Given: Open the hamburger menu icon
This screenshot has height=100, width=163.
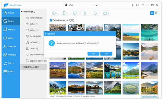Looking at the screenshot, I should (x=143, y=5).
